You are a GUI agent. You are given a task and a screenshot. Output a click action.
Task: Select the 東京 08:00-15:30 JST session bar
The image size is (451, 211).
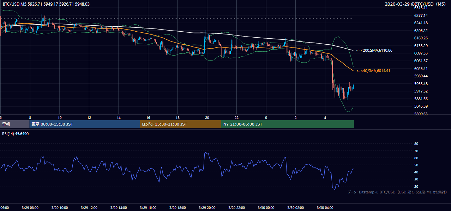click(x=85, y=124)
